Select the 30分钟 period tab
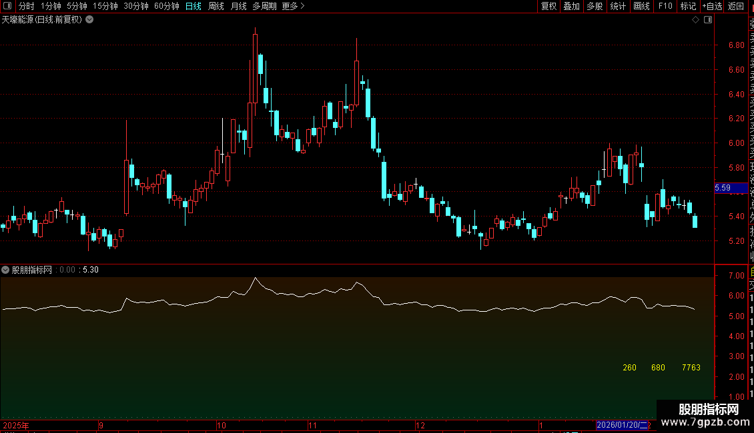 [x=136, y=6]
